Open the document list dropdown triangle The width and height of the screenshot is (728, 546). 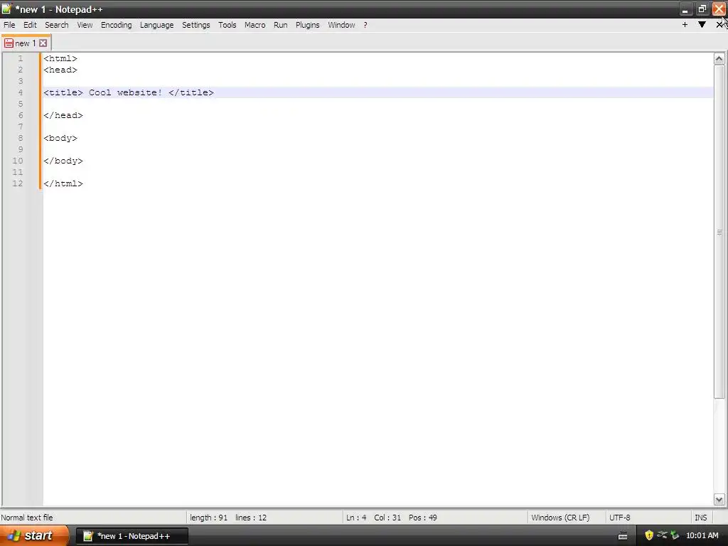coord(702,25)
